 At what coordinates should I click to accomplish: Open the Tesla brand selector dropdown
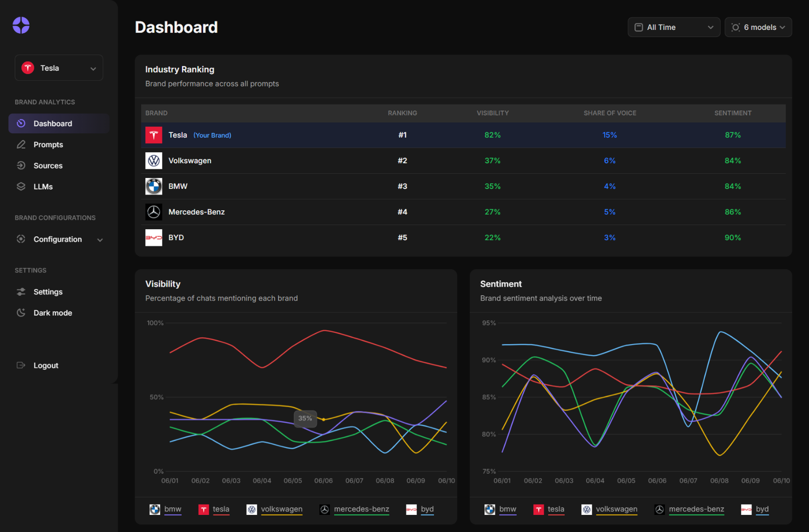59,68
